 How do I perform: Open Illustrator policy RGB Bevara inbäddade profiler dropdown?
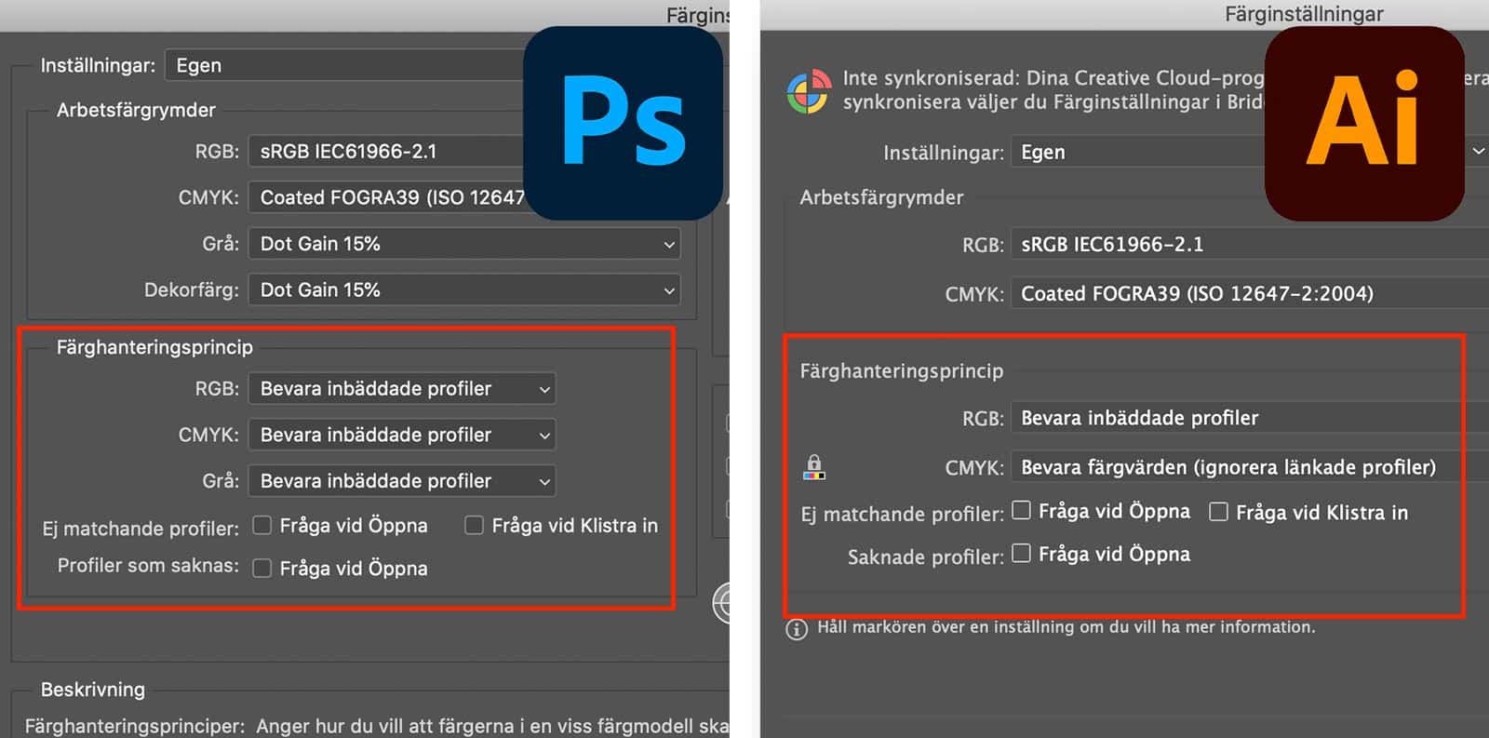pyautogui.click(x=1249, y=418)
